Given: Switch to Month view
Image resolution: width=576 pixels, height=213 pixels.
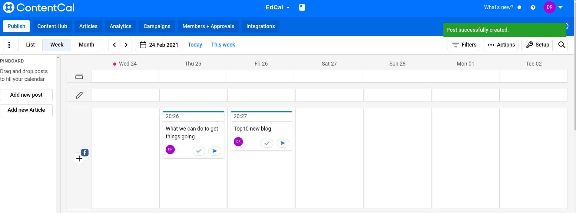Looking at the screenshot, I should (x=87, y=45).
